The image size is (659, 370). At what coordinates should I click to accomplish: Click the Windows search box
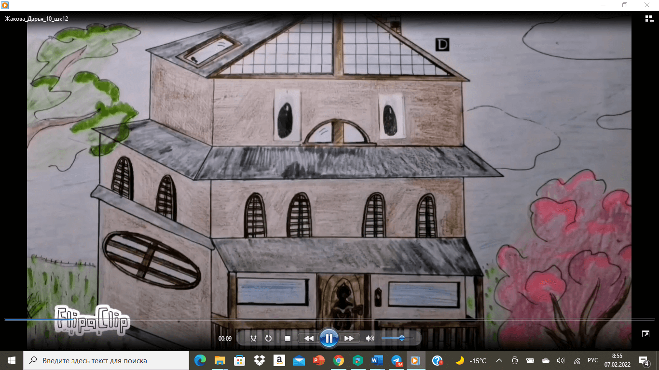tap(106, 360)
